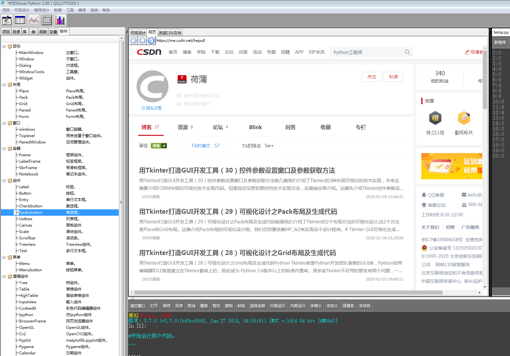Click the TA的博文 57 link
The width and height of the screenshot is (510, 356).
205,146
